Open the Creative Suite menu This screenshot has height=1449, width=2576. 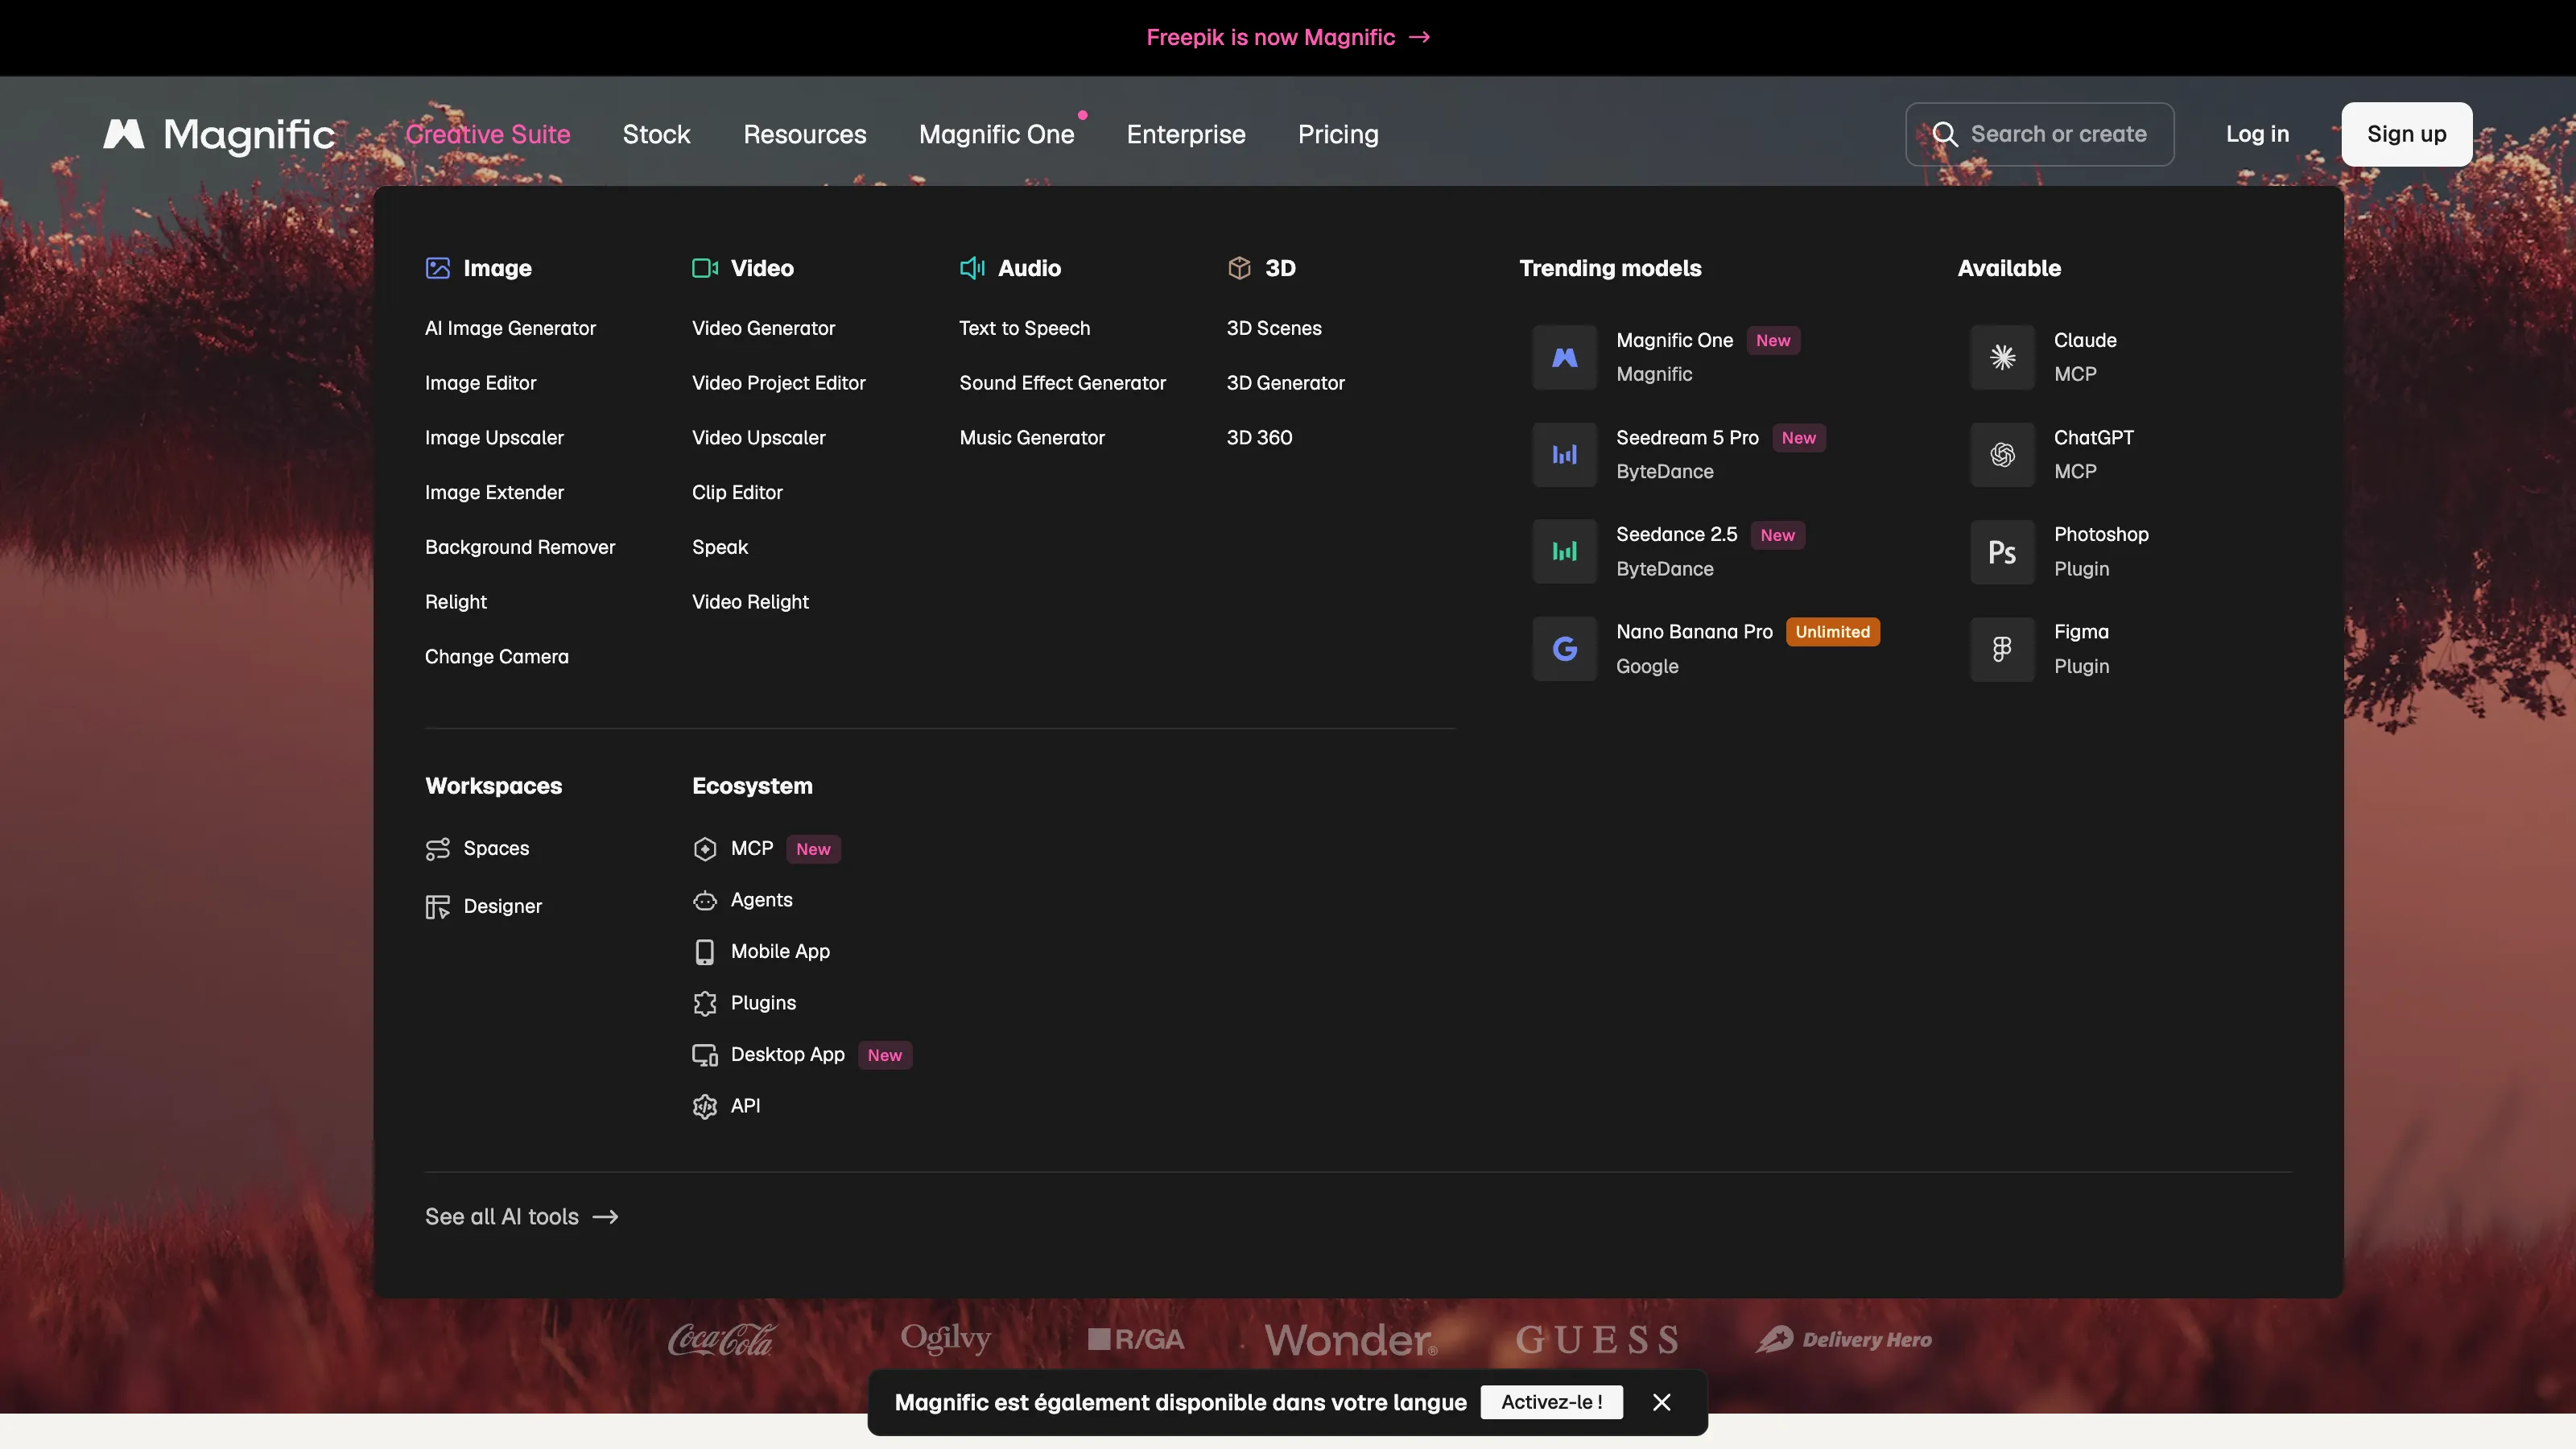[488, 134]
